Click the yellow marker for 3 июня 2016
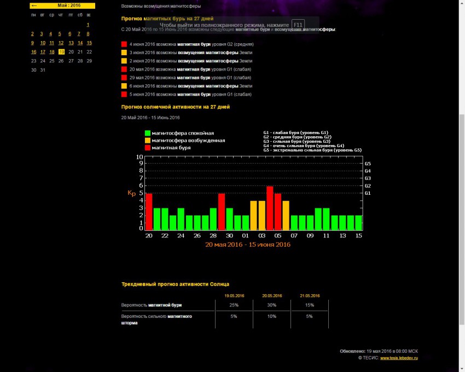This screenshot has height=372, width=465. click(x=124, y=53)
